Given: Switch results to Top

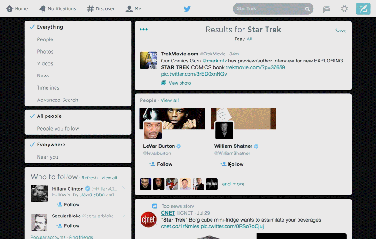Looking at the screenshot, I should [x=238, y=39].
